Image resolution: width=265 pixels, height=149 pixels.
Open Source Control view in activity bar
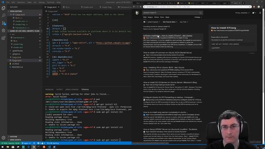(x=3, y=23)
